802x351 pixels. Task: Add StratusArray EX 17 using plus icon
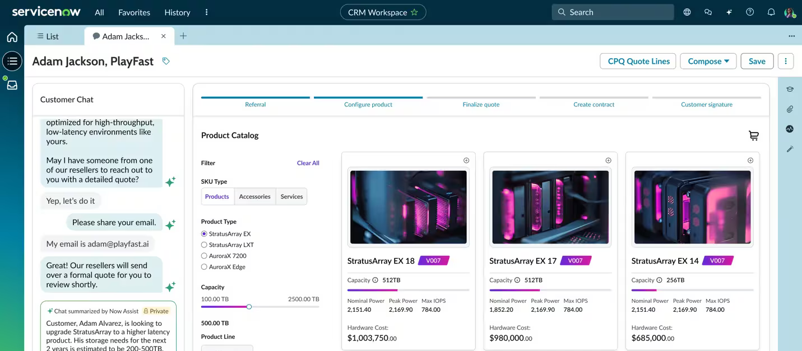(x=608, y=161)
